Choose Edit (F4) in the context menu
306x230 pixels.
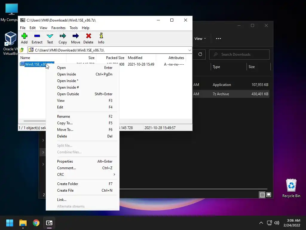click(83, 107)
